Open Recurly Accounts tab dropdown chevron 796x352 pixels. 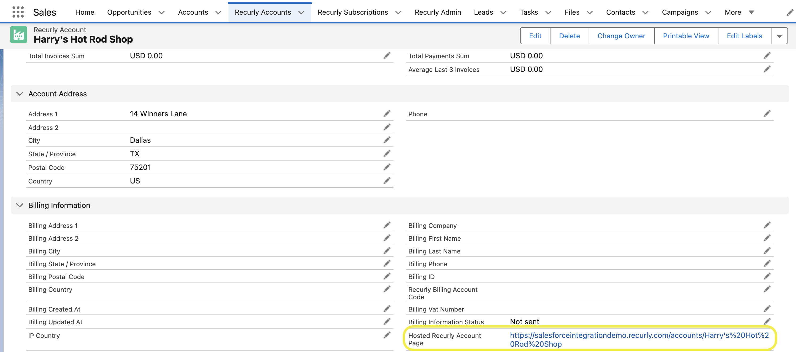click(x=301, y=12)
